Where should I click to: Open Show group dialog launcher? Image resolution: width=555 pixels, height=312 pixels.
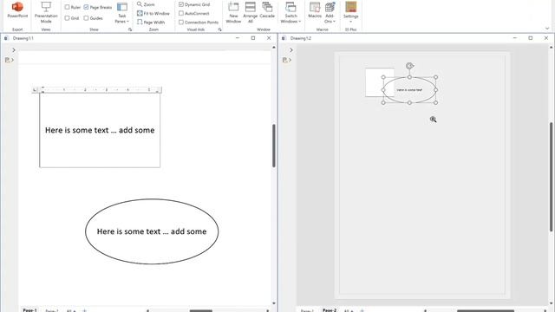pos(130,29)
